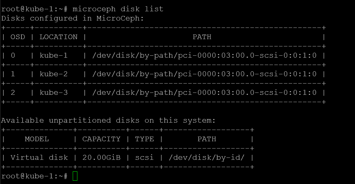
Task: Select the 'Virtual disk' model cell
Action: pos(39,157)
